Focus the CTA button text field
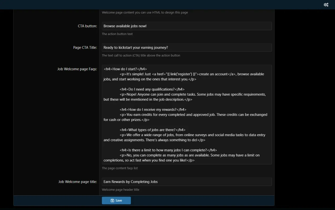The image size is (335, 210). [x=187, y=26]
